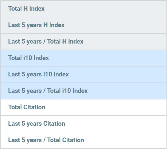Select the Total i10 Index row
167x149 pixels.
click(x=83, y=58)
